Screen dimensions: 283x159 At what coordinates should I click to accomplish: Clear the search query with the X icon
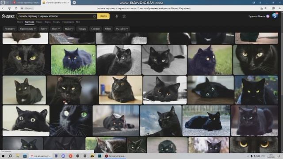(x=94, y=16)
